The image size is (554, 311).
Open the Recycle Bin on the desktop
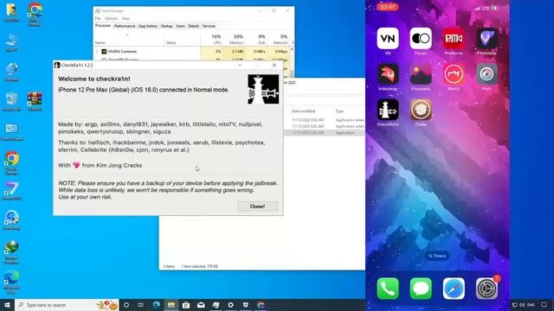click(x=11, y=102)
